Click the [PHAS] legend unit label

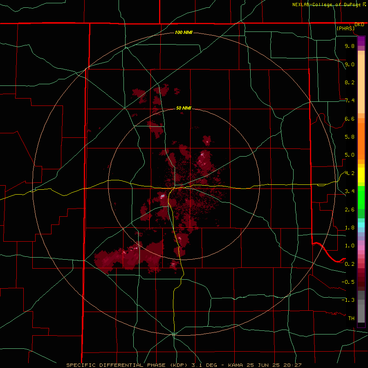pos(346,28)
